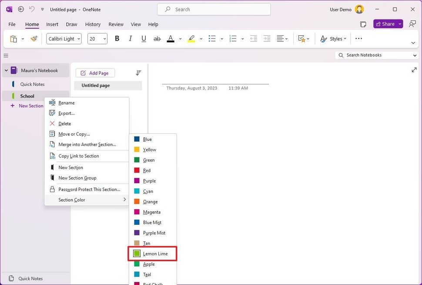
Task: Pick the Lemon Lime section color
Action: [152, 254]
